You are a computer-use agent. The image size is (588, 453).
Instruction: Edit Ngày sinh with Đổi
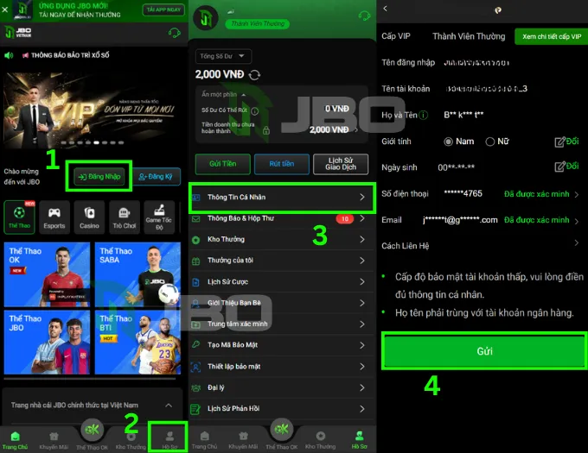coord(566,167)
